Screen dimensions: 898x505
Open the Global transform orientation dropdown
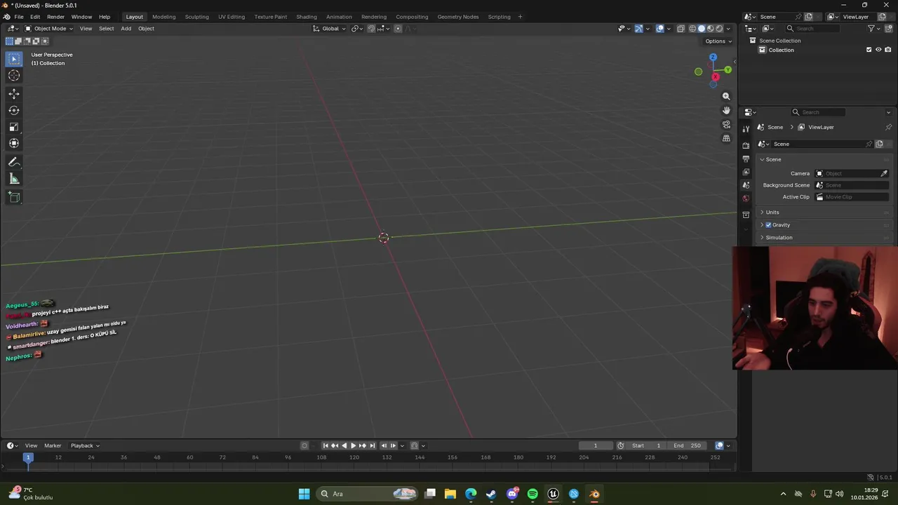click(328, 29)
